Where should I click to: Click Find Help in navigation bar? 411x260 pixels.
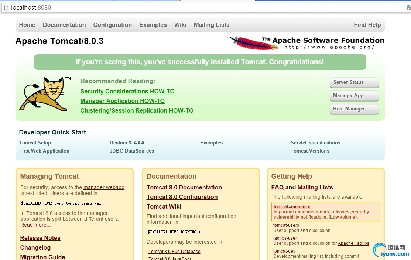coord(367,25)
